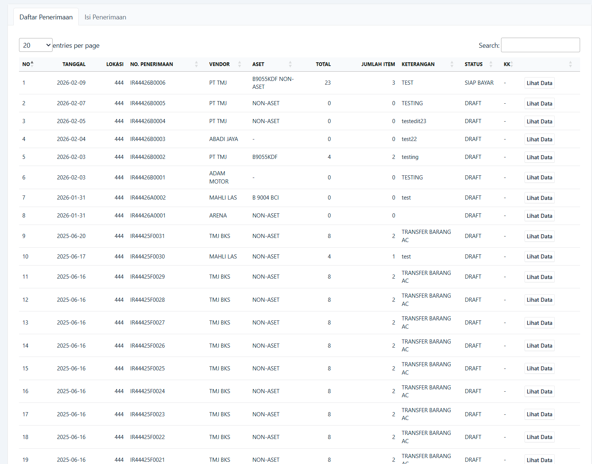Sort table by NO column arrow
The height and width of the screenshot is (464, 592).
[x=32, y=64]
